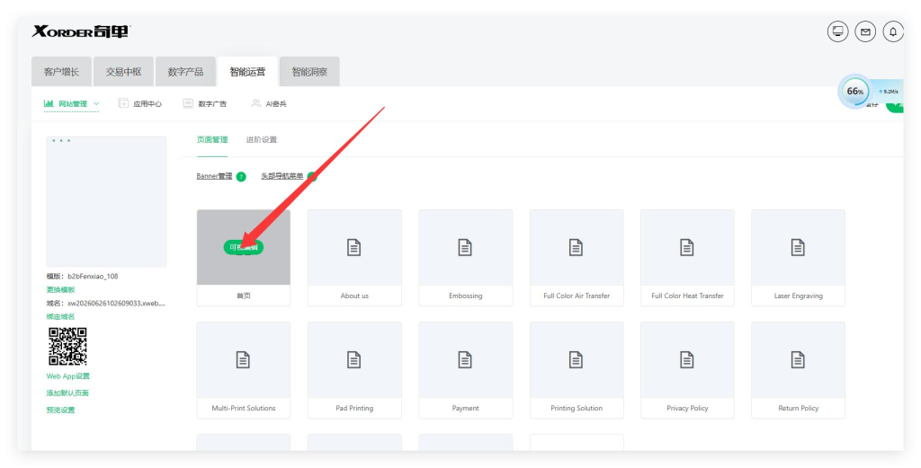921x468 pixels.
Task: Select the Payment page label
Action: coord(465,408)
